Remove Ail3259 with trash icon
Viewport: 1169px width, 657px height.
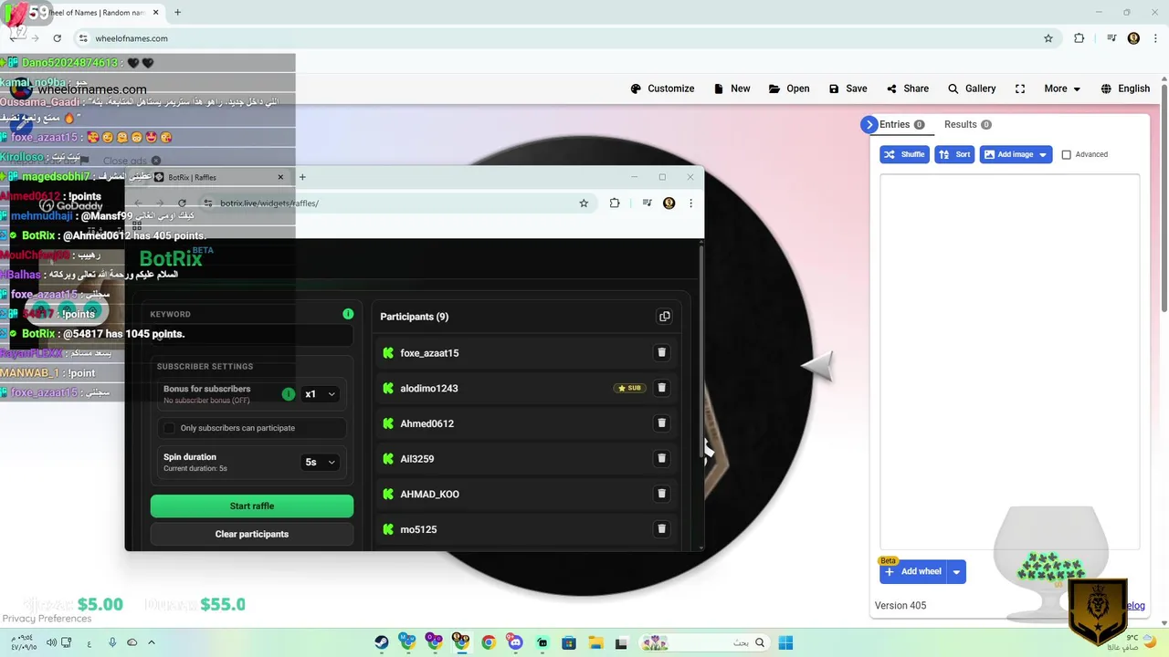tap(662, 458)
